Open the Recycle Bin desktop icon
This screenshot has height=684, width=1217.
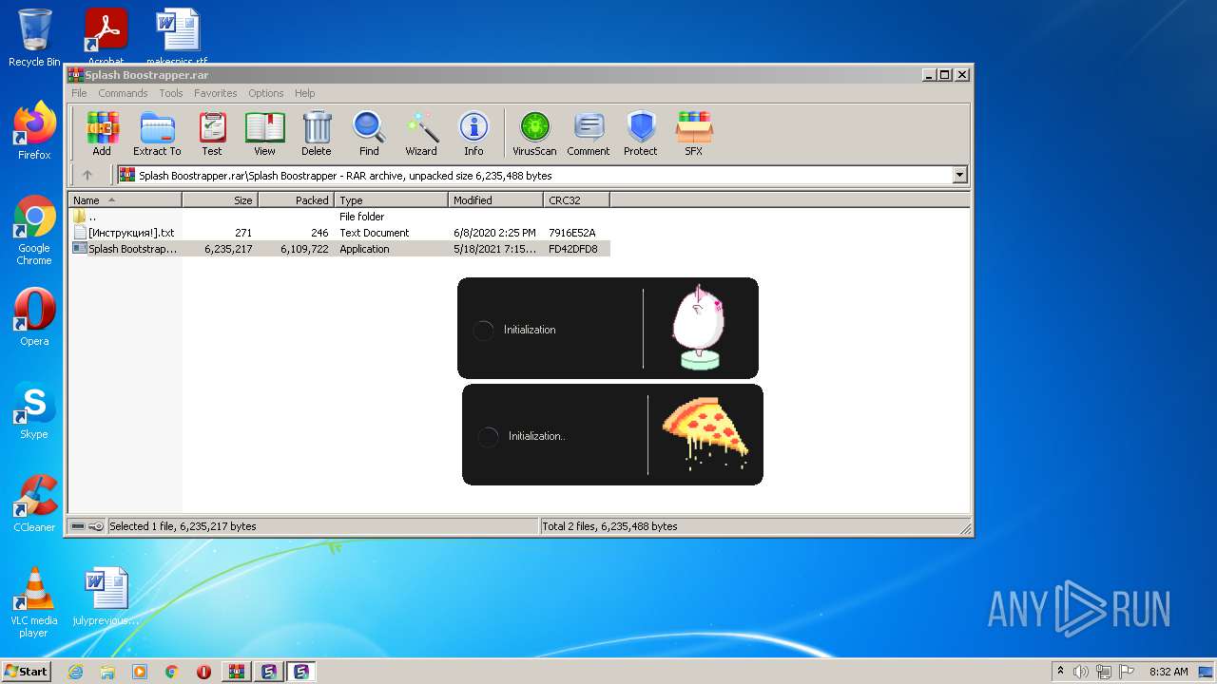pyautogui.click(x=34, y=38)
